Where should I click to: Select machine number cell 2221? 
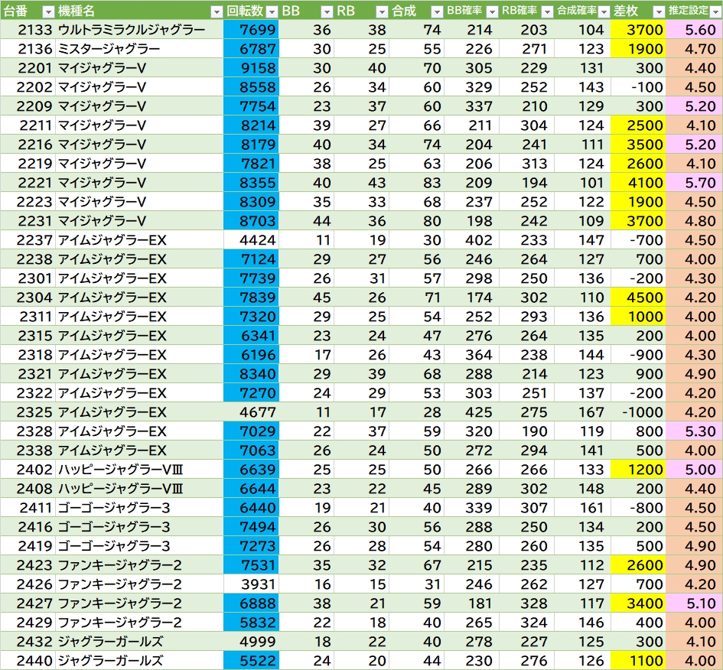[28, 183]
